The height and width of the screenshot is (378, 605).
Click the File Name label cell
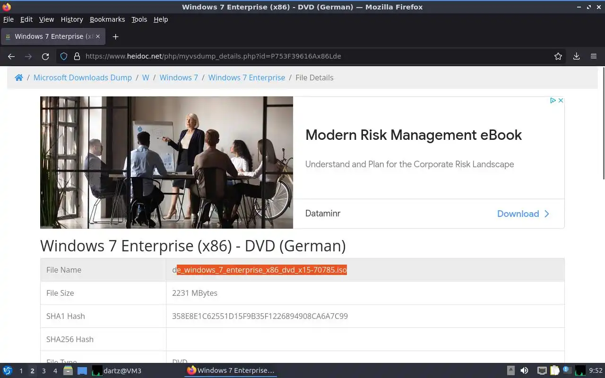(103, 270)
